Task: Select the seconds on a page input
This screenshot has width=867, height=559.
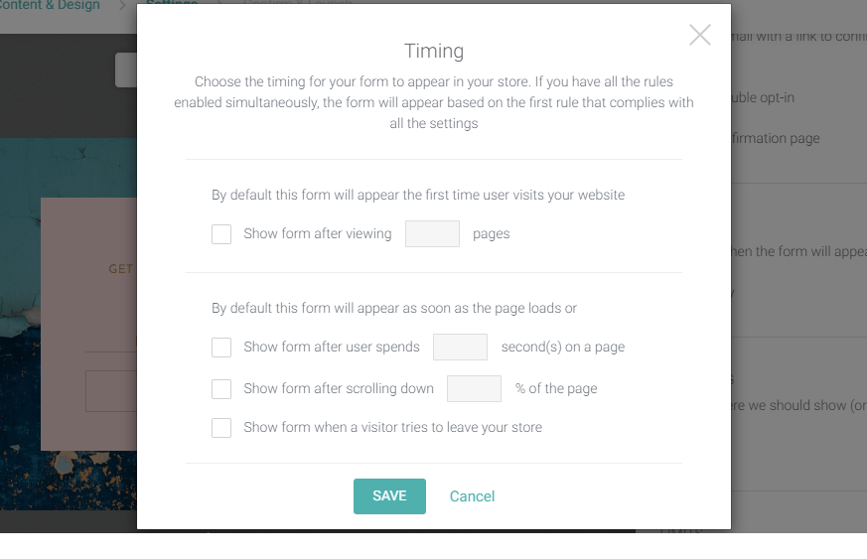Action: [x=460, y=348]
